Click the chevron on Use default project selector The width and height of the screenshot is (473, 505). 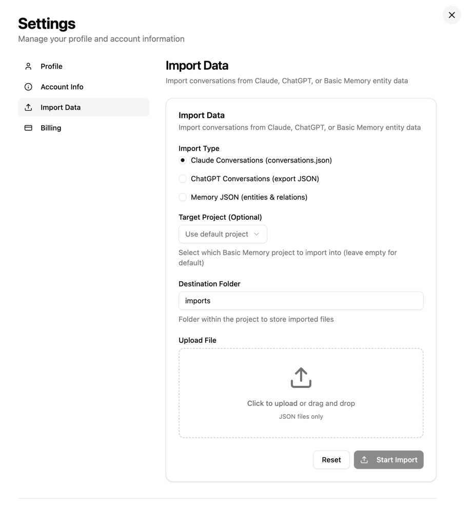(257, 234)
